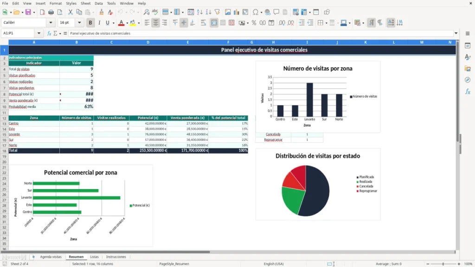Toggle Bold formatting
The image size is (475, 267).
90,23
